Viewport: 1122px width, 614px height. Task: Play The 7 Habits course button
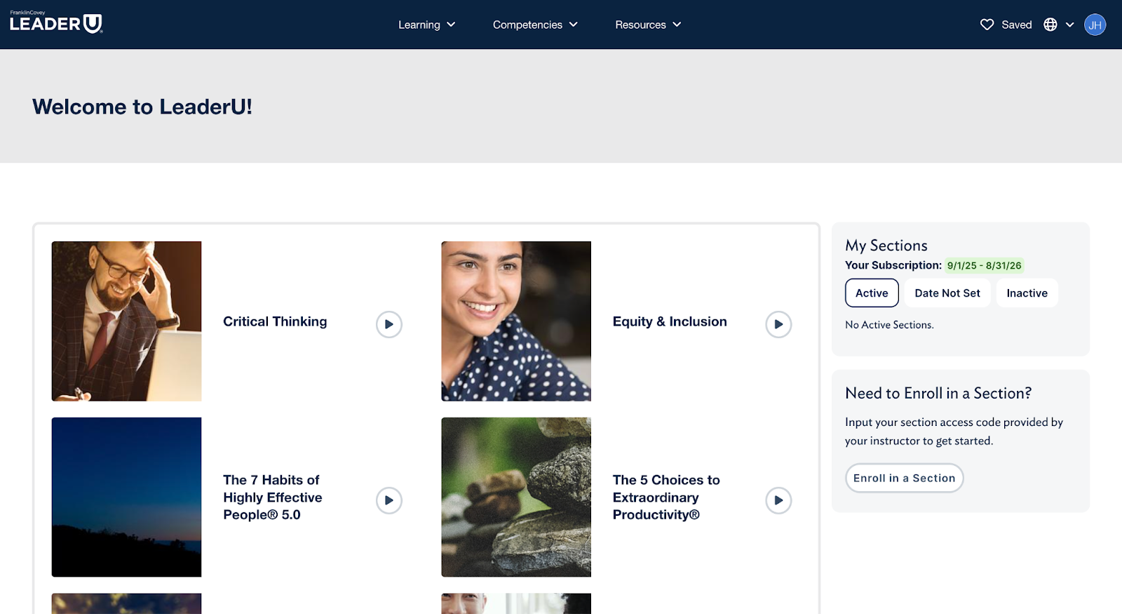tap(388, 500)
